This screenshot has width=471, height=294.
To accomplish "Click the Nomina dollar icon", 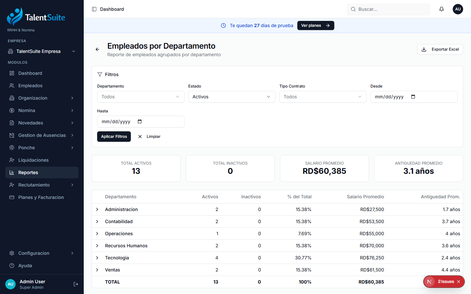I will [12, 110].
